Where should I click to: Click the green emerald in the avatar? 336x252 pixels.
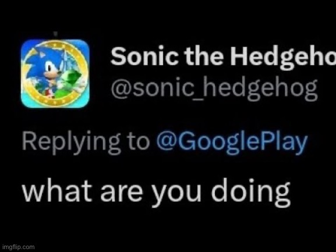pos(73,78)
